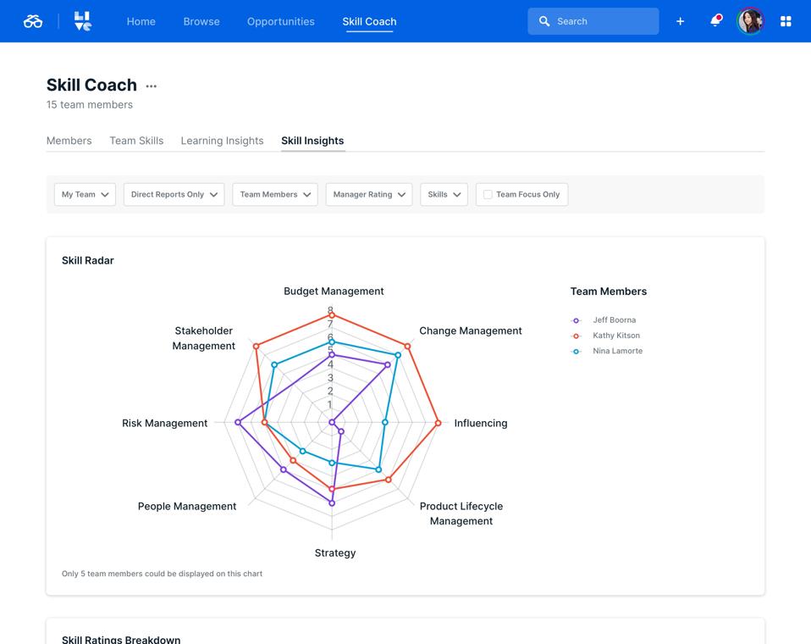Expand the My Team dropdown

[86, 195]
